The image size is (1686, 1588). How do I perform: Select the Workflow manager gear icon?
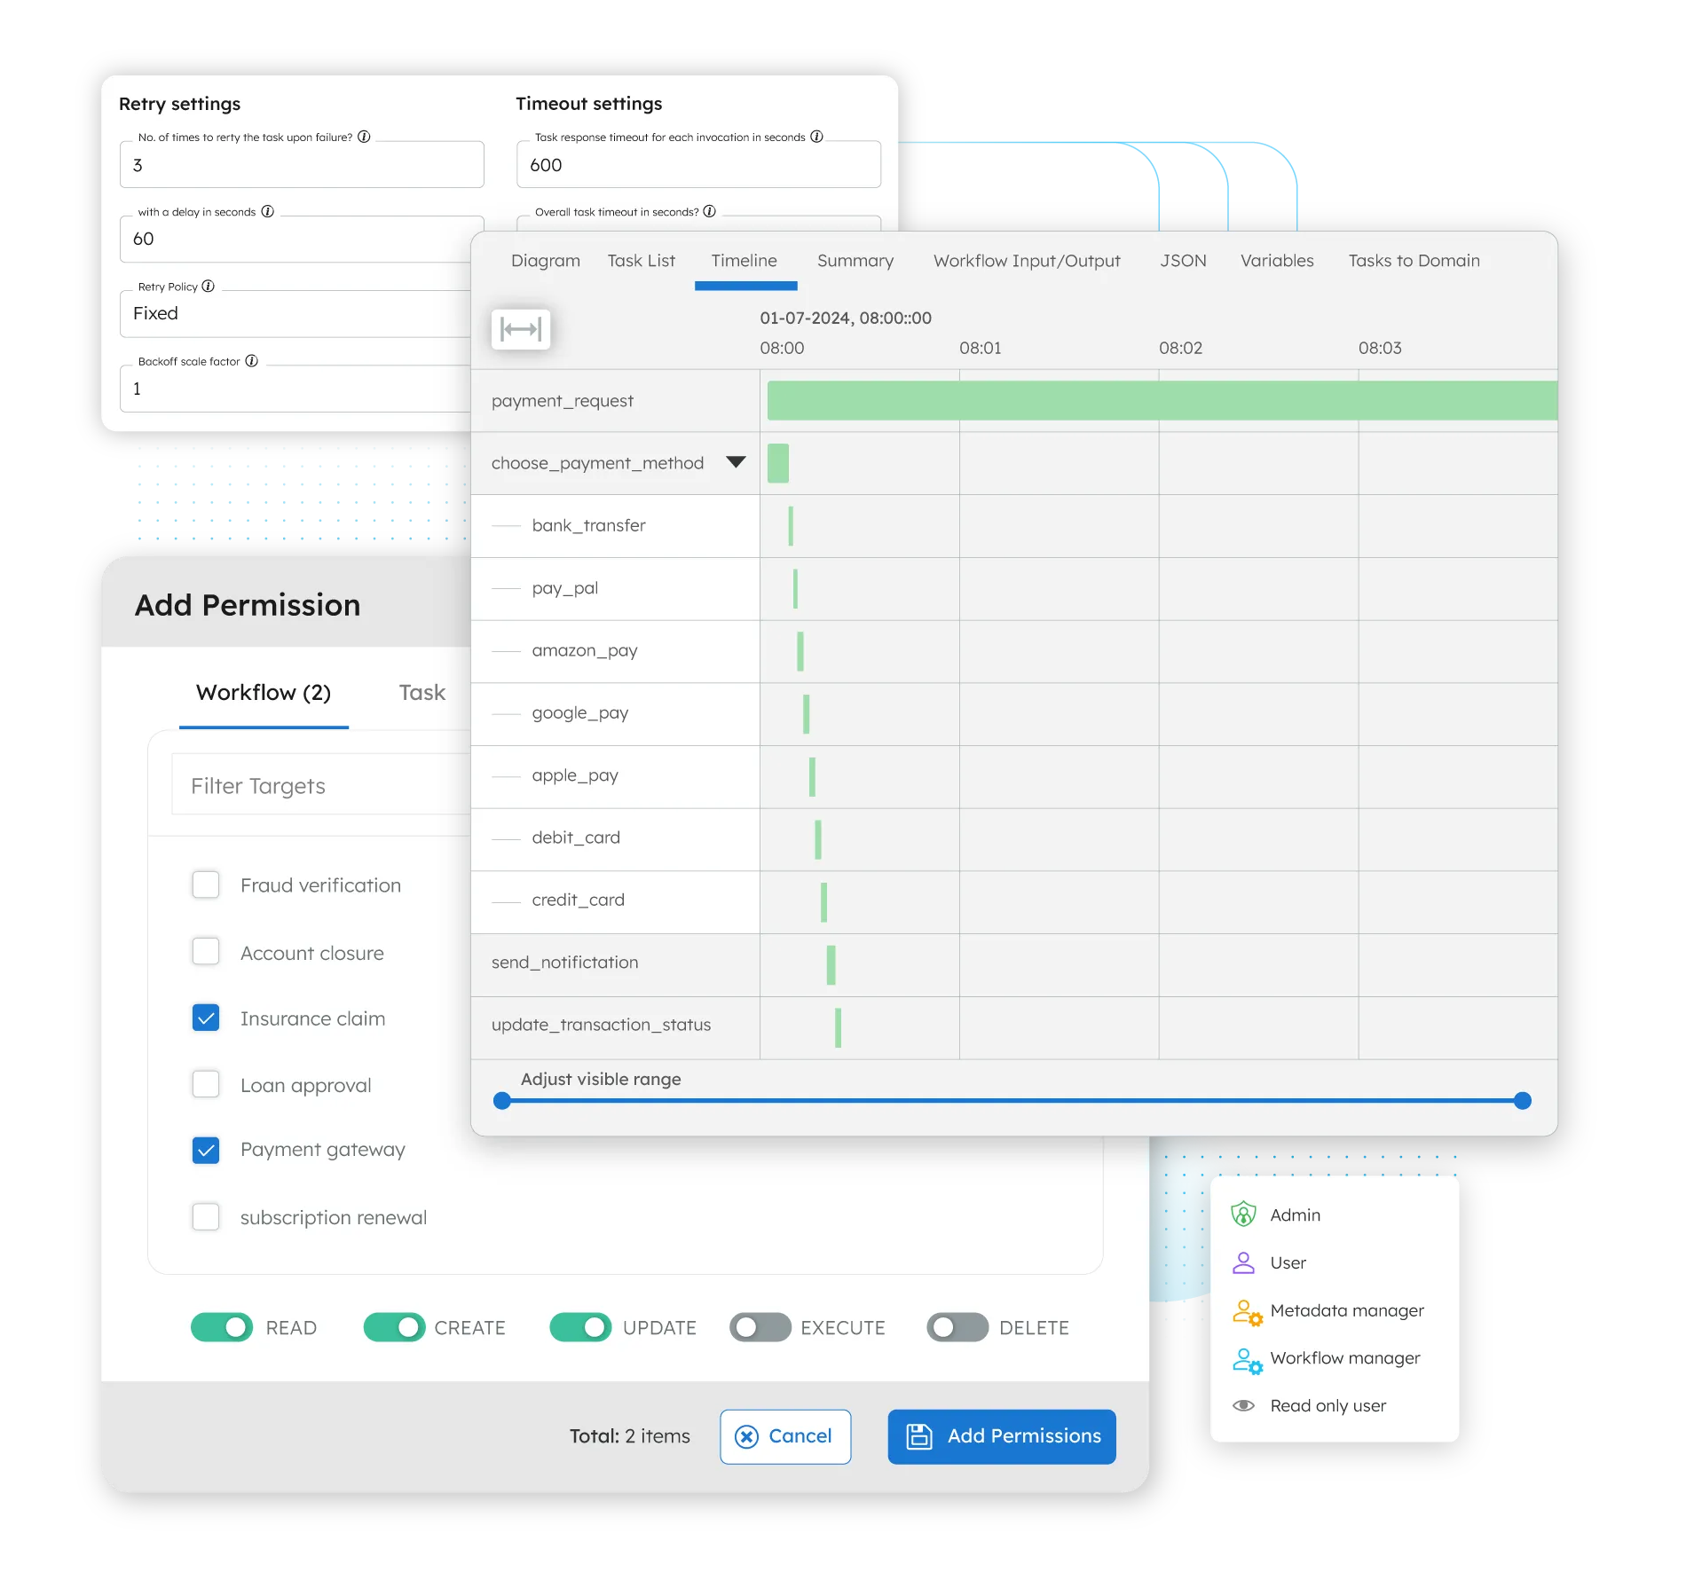[1247, 1359]
